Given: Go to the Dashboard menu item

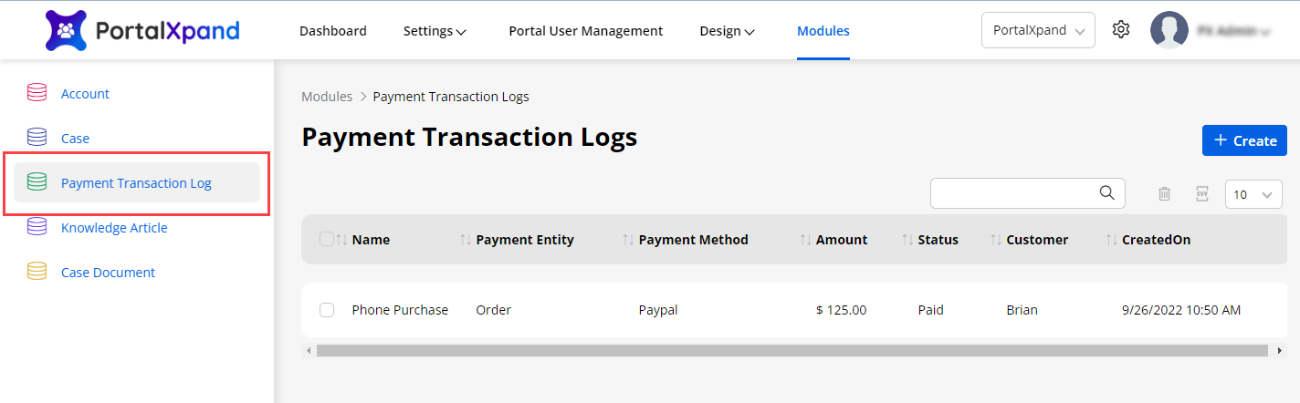Looking at the screenshot, I should [x=333, y=31].
